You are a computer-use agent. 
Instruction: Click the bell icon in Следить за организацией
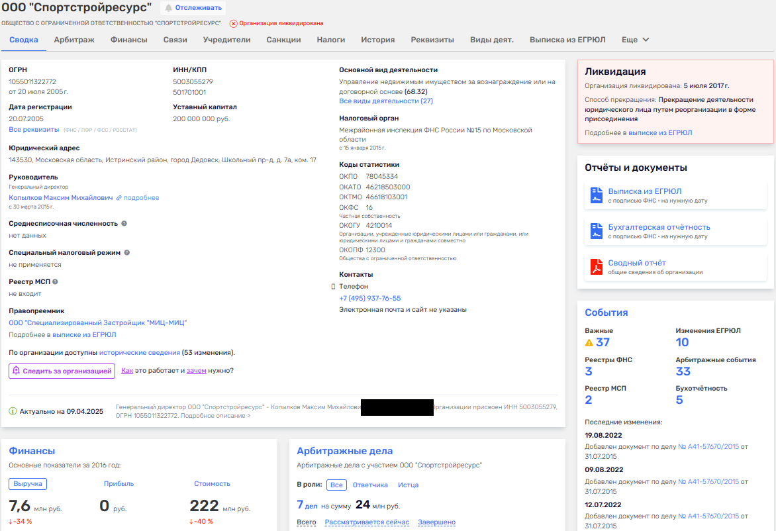pyautogui.click(x=17, y=371)
